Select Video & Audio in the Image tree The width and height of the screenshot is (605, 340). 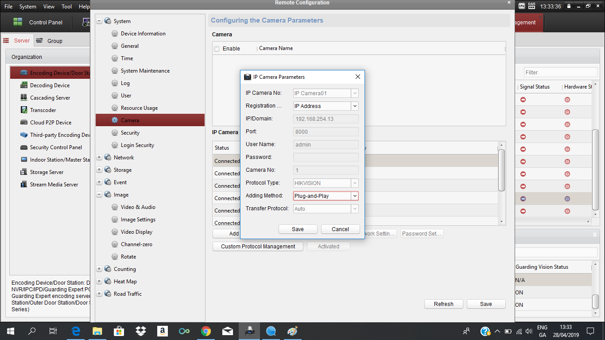click(138, 207)
